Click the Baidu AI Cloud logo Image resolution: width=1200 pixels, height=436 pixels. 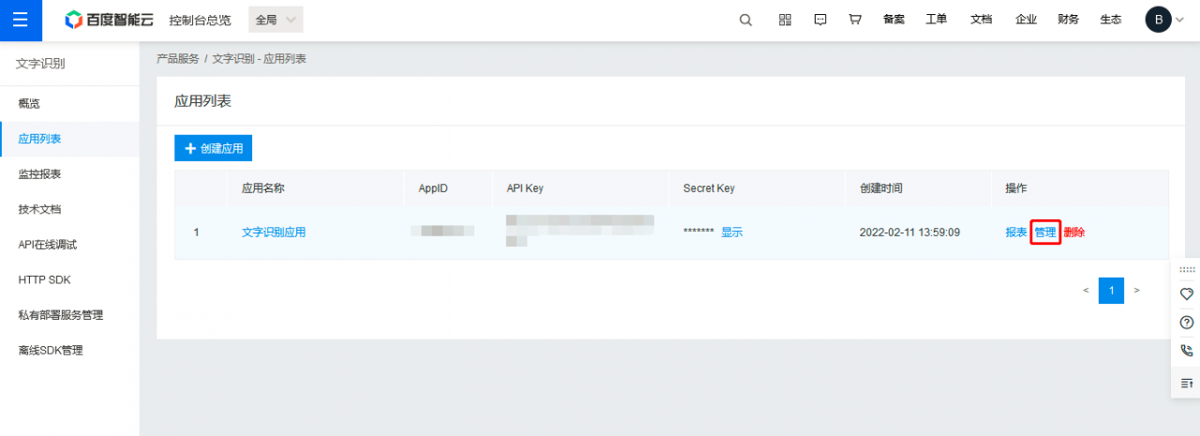[109, 20]
